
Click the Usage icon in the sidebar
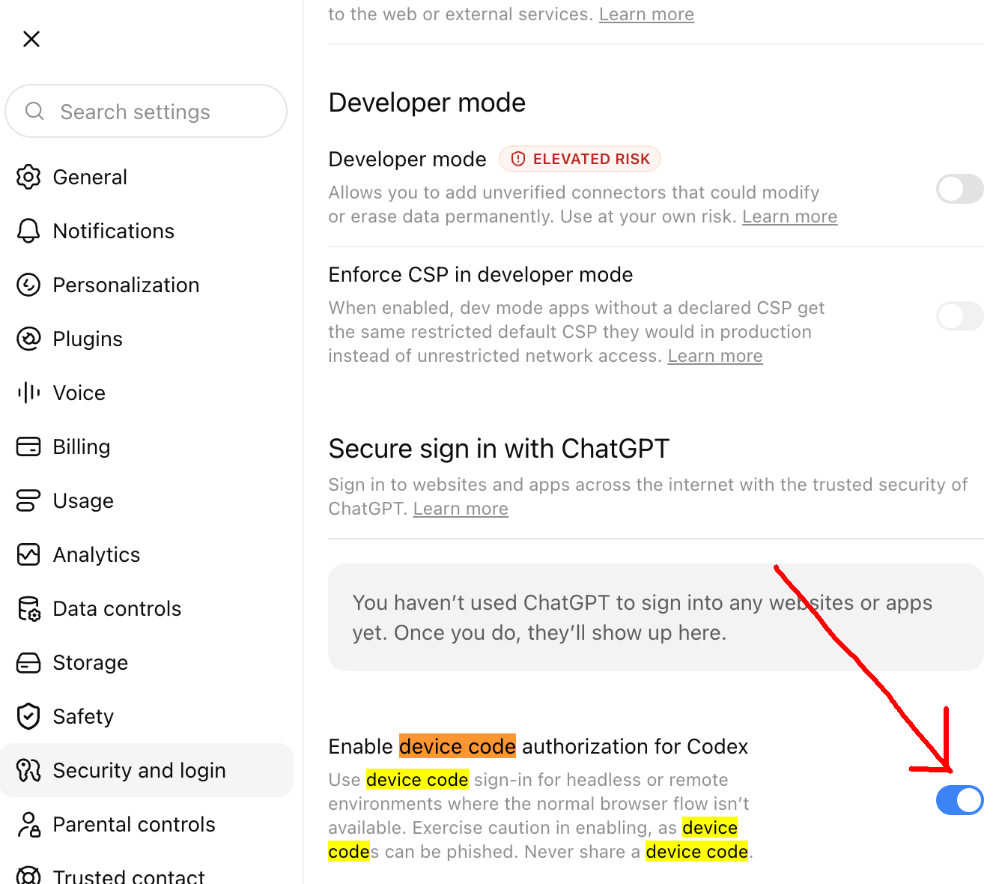coord(28,500)
